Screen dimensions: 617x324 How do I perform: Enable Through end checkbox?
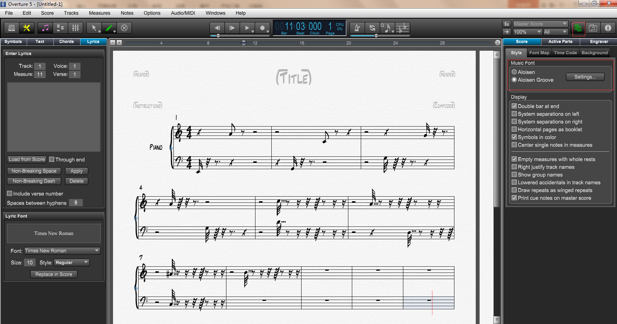52,159
